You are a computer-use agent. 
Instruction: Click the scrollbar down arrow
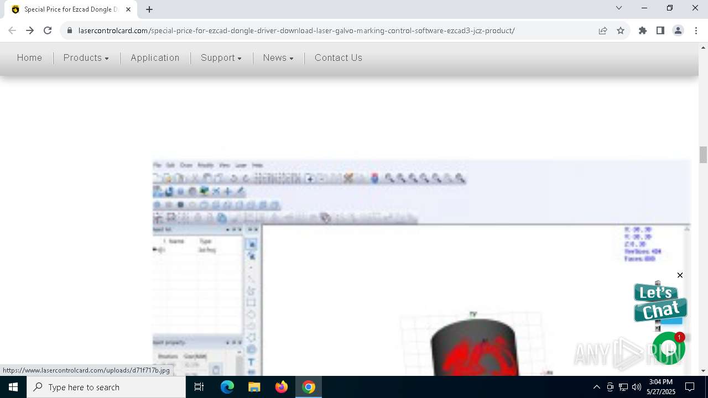tap(703, 371)
